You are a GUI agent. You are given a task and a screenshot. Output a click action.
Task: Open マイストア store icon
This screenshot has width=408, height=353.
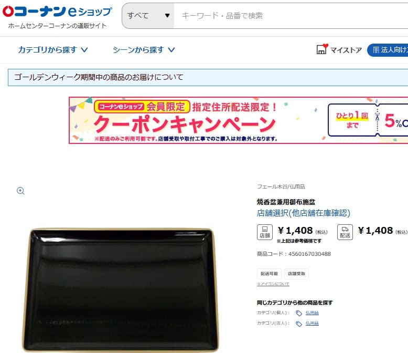(321, 49)
